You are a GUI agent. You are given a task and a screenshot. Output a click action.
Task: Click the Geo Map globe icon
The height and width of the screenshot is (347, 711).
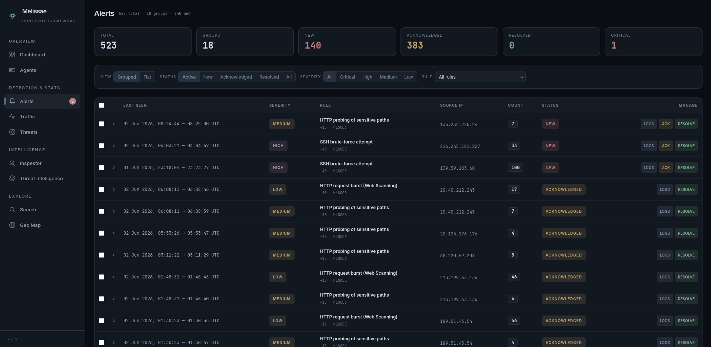[x=12, y=225]
